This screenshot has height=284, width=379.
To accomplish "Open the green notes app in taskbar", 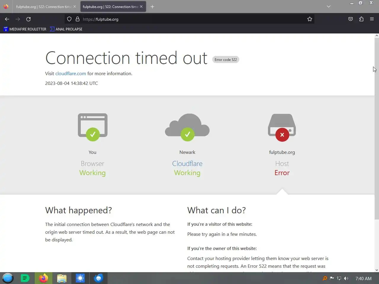I will 25,278.
